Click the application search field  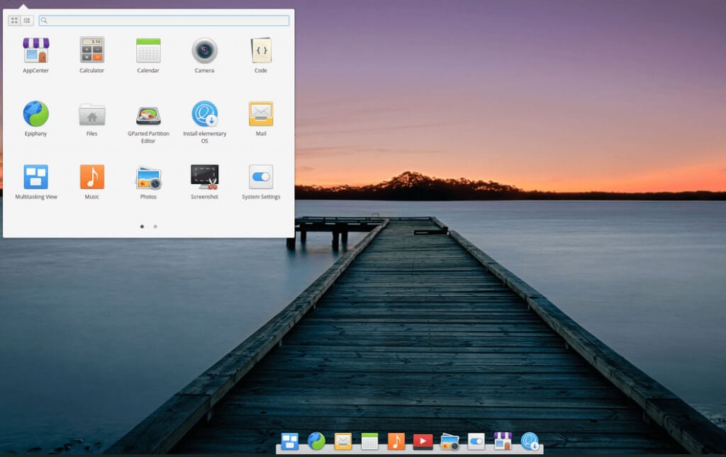(x=164, y=21)
